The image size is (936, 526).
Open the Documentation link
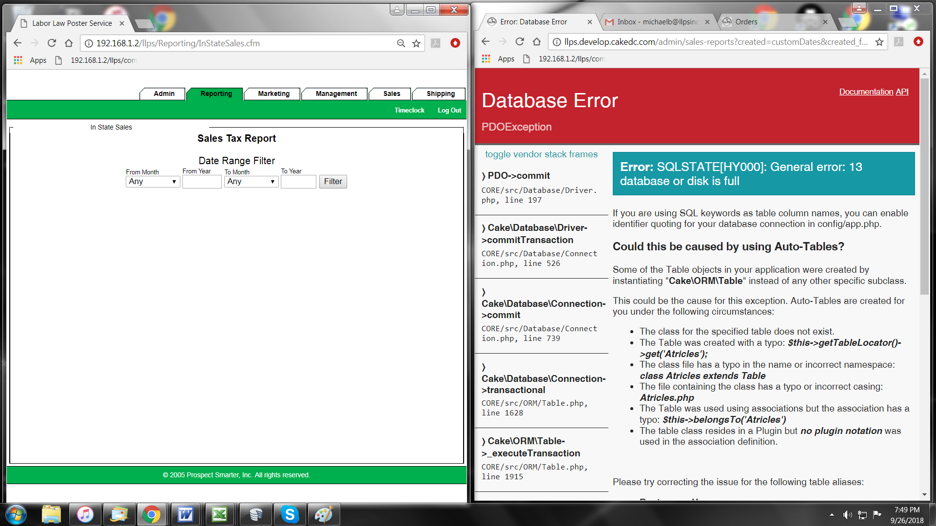point(866,92)
